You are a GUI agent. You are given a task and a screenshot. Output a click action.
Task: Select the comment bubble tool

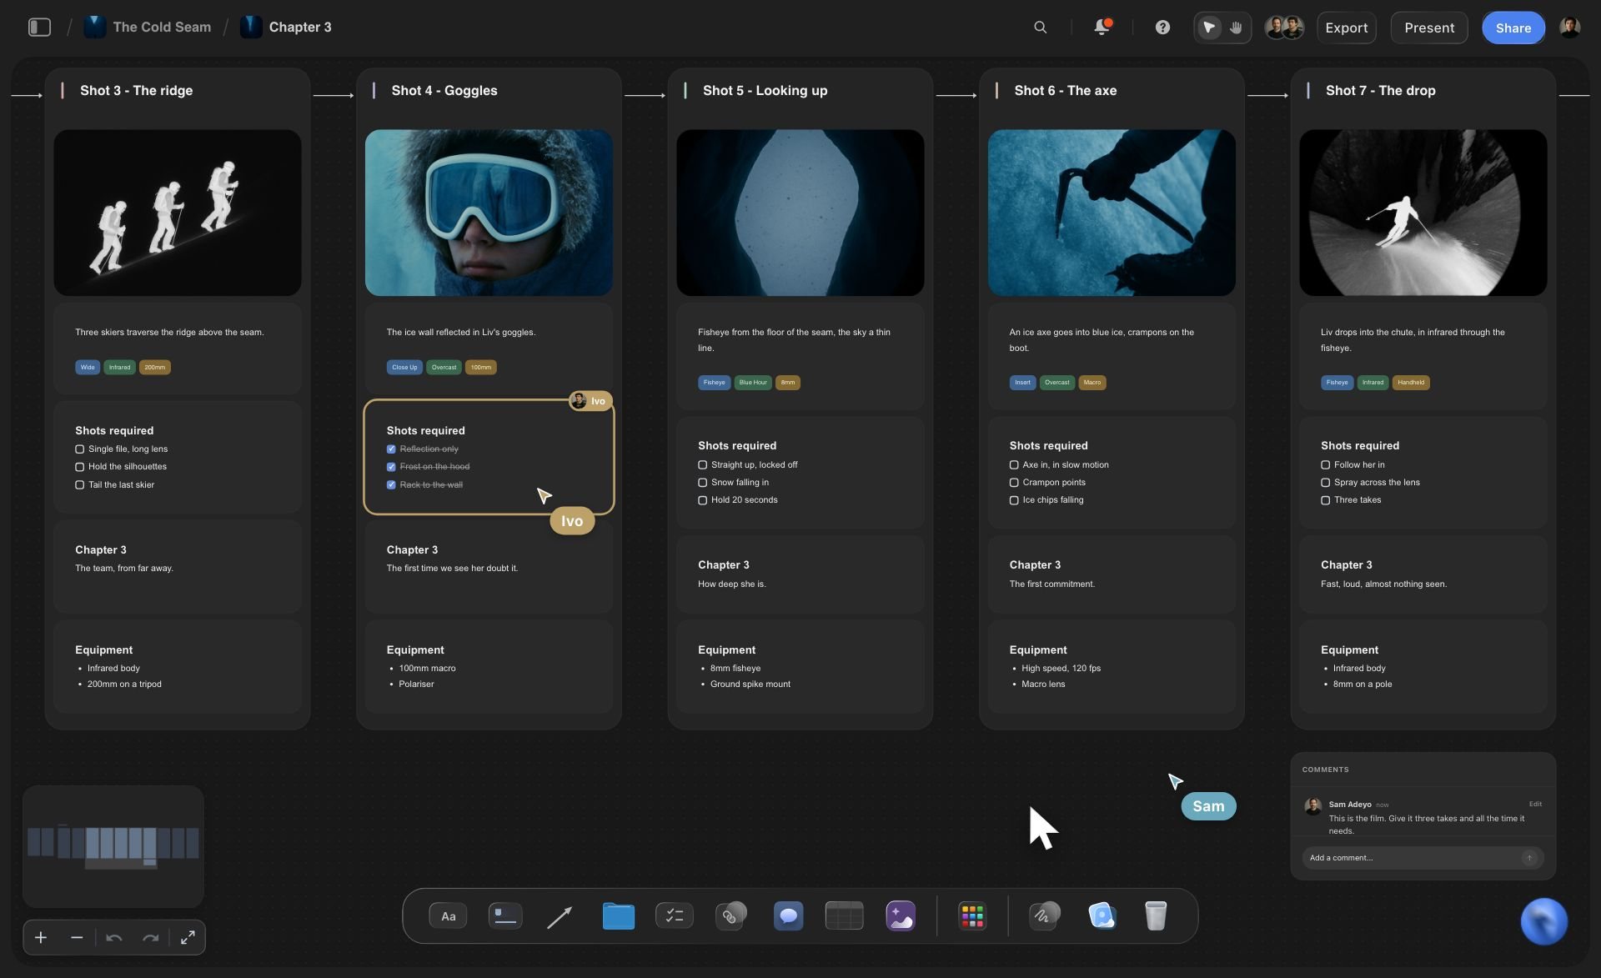[788, 916]
